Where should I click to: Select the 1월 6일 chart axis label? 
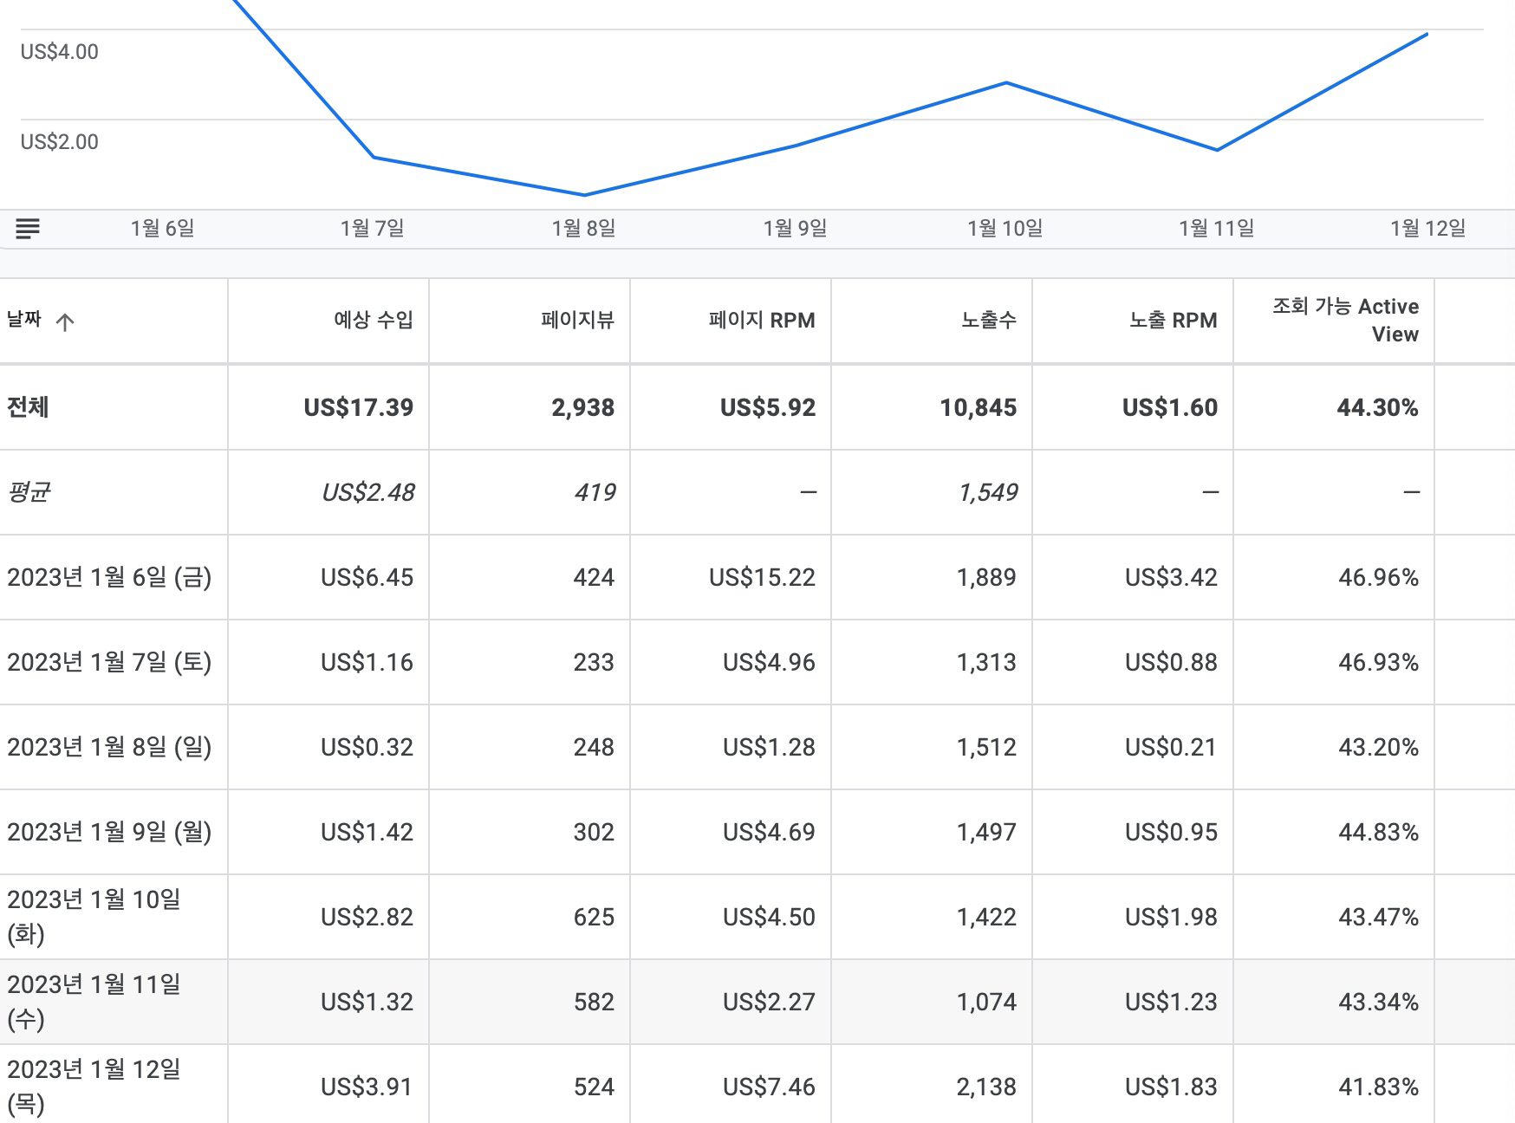coord(162,228)
